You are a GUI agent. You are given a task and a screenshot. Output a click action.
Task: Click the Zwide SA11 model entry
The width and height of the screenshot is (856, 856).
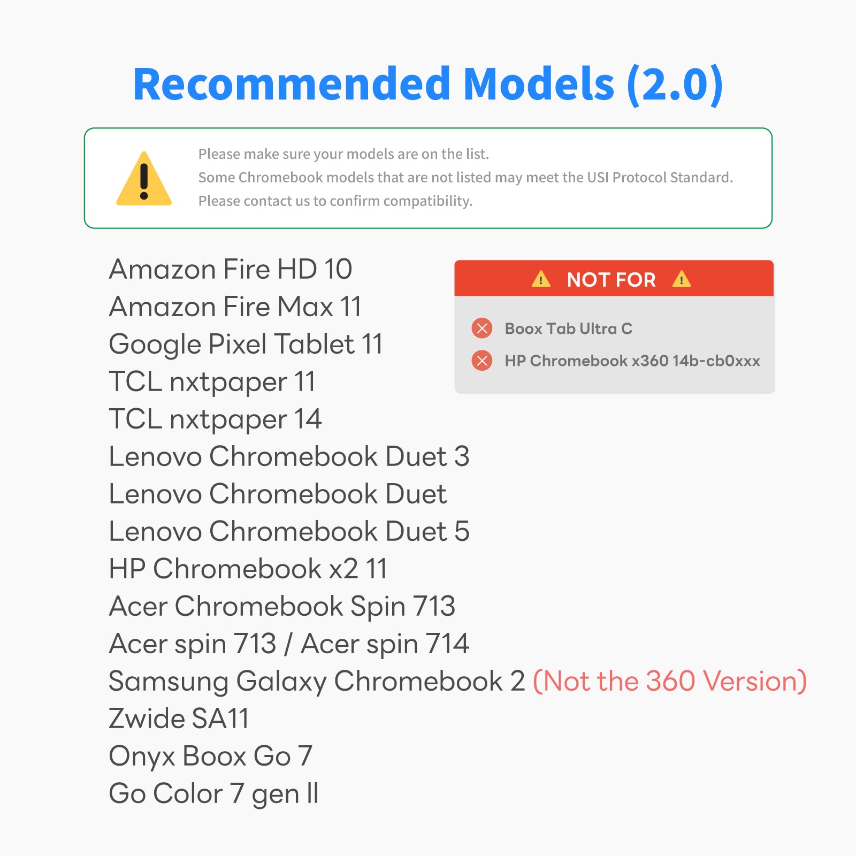(x=179, y=719)
